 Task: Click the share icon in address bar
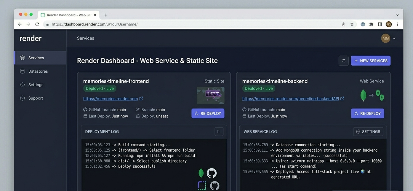click(344, 24)
